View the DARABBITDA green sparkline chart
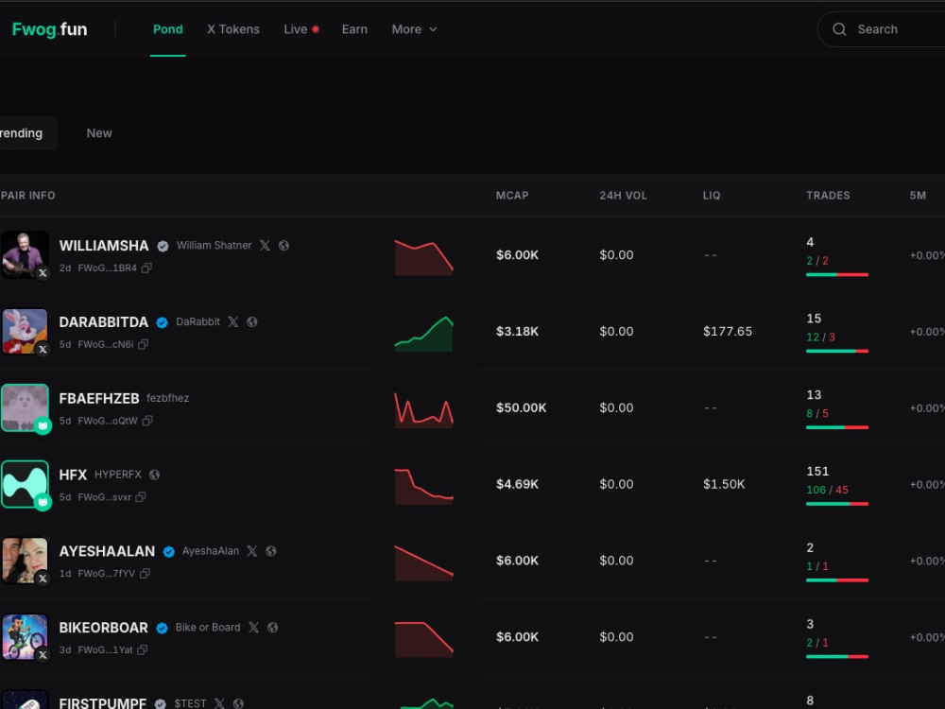This screenshot has height=709, width=945. (423, 334)
